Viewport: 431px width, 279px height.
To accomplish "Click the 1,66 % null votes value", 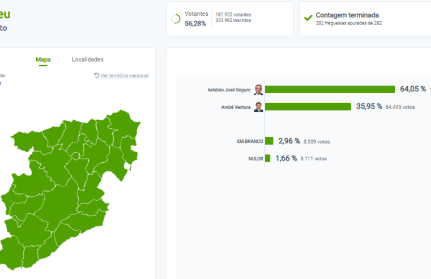I will click(x=286, y=158).
